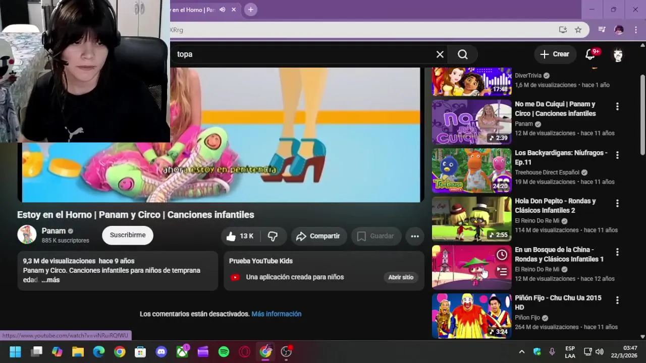Show hidden system tray icons
This screenshot has height=363, width=646.
522,352
